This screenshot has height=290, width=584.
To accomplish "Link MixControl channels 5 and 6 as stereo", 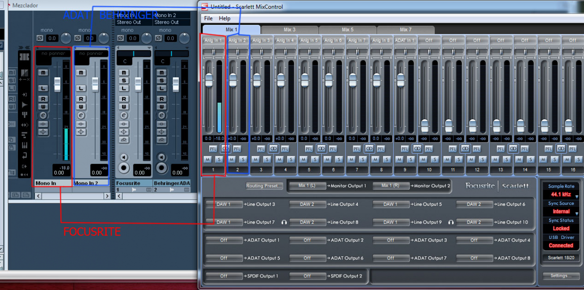I will (x=321, y=148).
